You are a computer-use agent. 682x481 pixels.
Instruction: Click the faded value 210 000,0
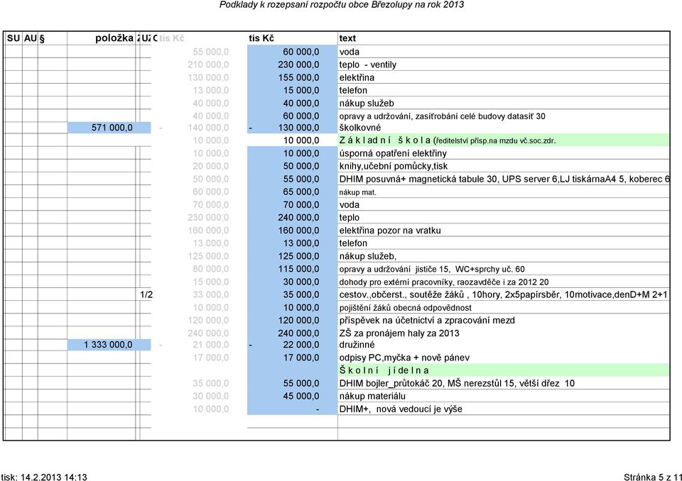[208, 65]
